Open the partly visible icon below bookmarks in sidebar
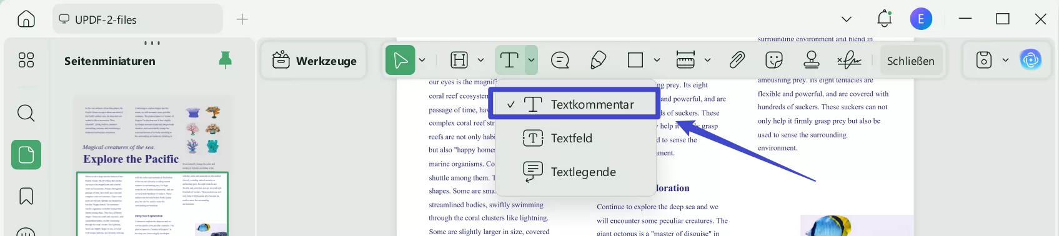 26,231
